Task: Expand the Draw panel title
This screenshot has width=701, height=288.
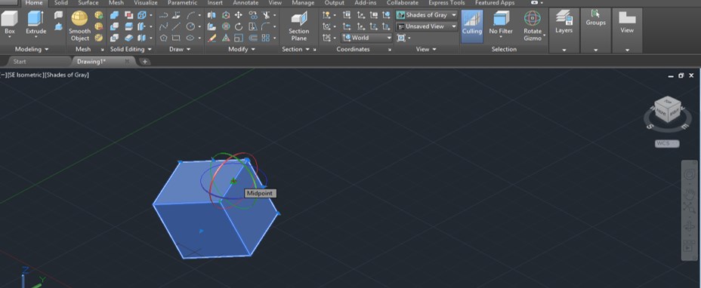Action: [x=180, y=49]
